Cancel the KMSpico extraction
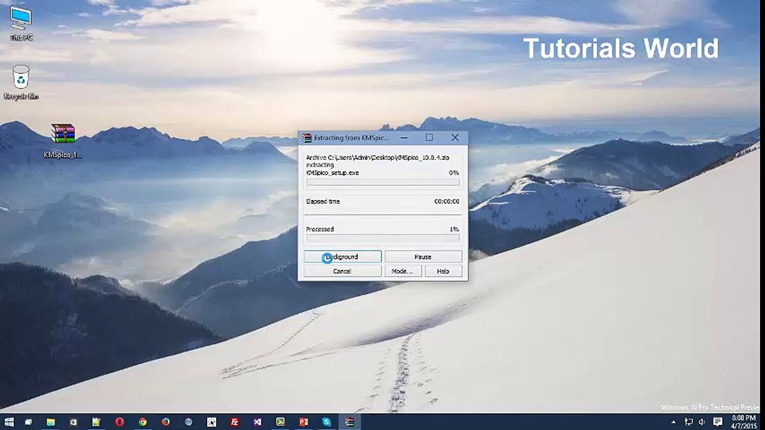The width and height of the screenshot is (765, 430). pyautogui.click(x=342, y=271)
